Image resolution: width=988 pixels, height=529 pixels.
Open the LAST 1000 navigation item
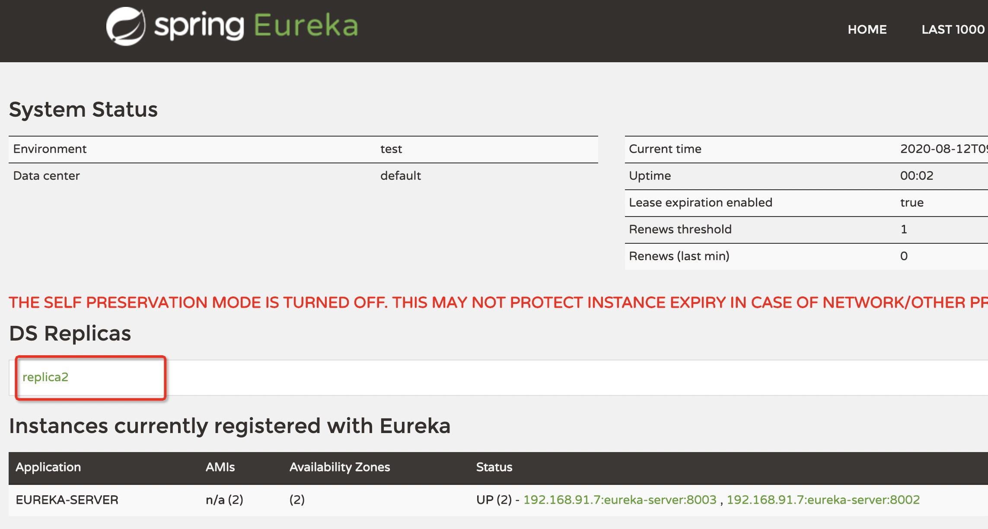coord(953,29)
